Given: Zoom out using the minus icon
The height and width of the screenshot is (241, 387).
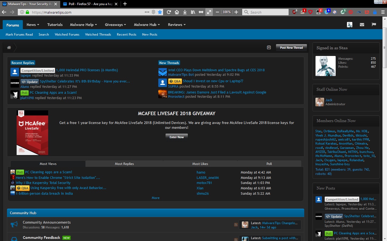Looking at the screenshot, I should 217,12.
